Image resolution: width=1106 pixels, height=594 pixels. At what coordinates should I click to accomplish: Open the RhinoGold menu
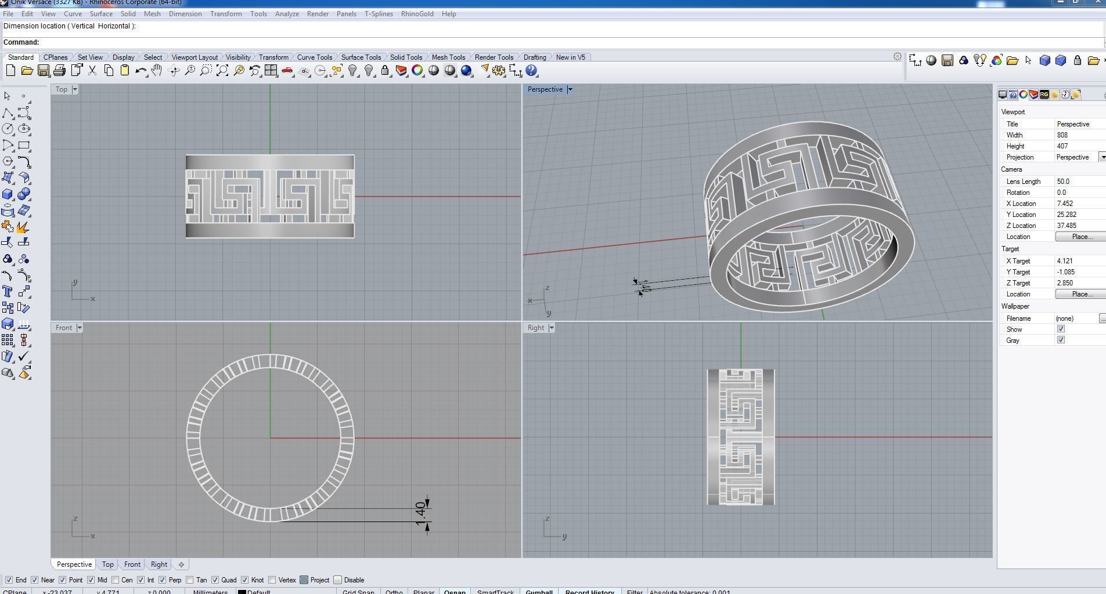coord(417,14)
